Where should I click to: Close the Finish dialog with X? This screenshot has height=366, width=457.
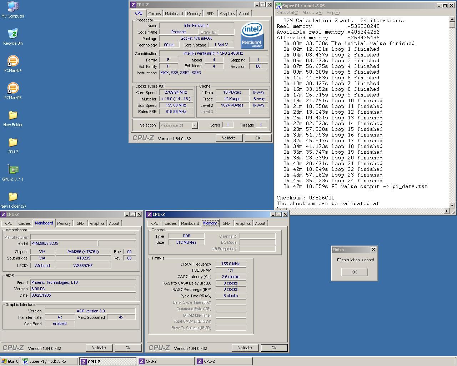(x=373, y=250)
